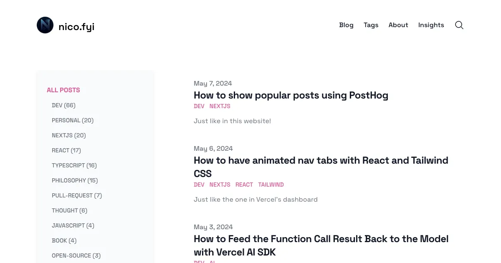Viewport: 501px width, 263px height.
Task: Select ALL POSTS in the sidebar
Action: [63, 90]
